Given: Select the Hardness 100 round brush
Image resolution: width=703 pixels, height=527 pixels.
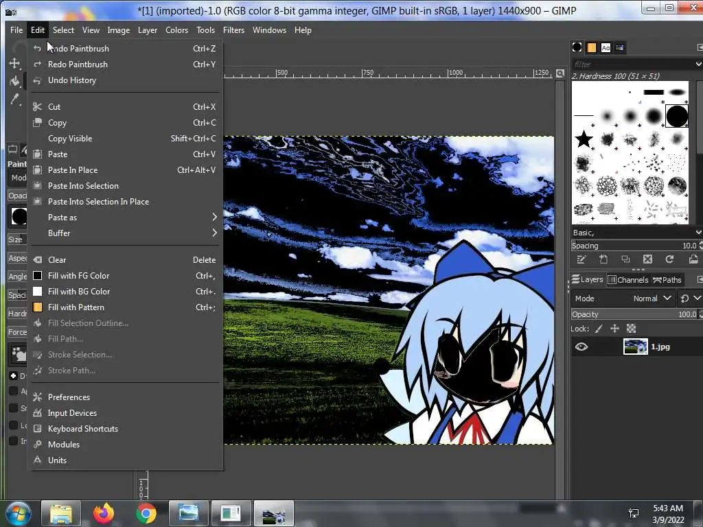Looking at the screenshot, I should (677, 116).
